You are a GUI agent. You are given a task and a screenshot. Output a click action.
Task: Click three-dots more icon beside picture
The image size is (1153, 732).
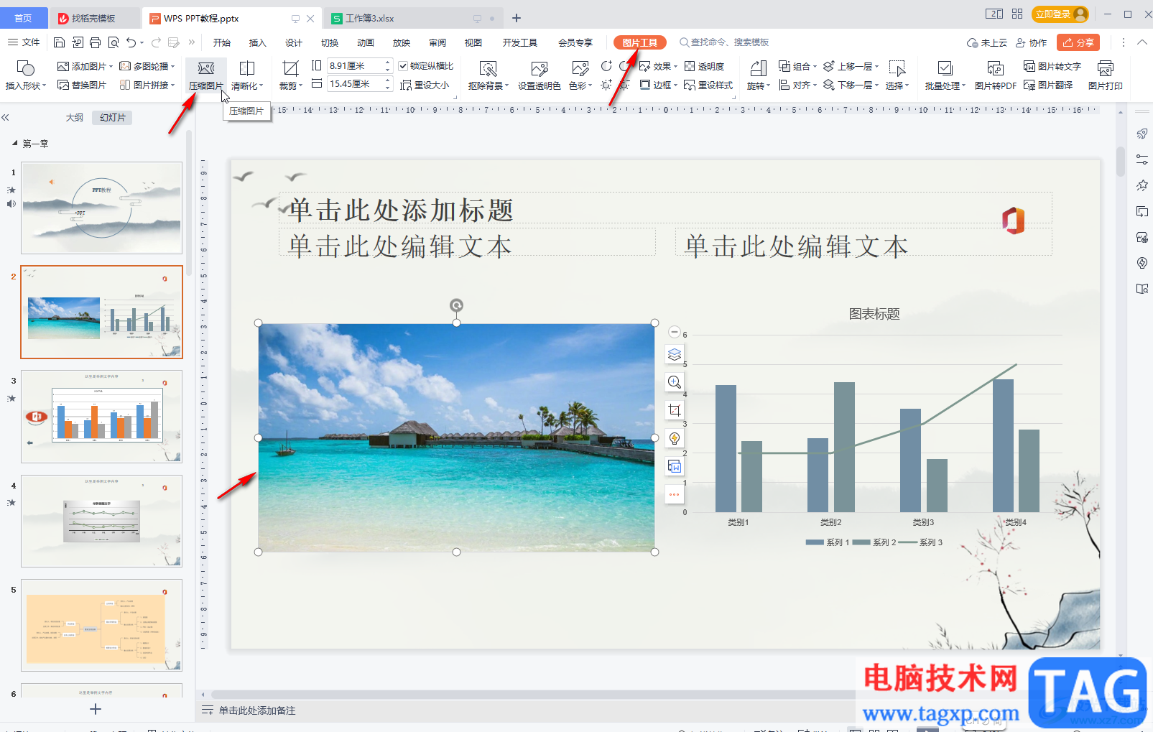pyautogui.click(x=674, y=494)
